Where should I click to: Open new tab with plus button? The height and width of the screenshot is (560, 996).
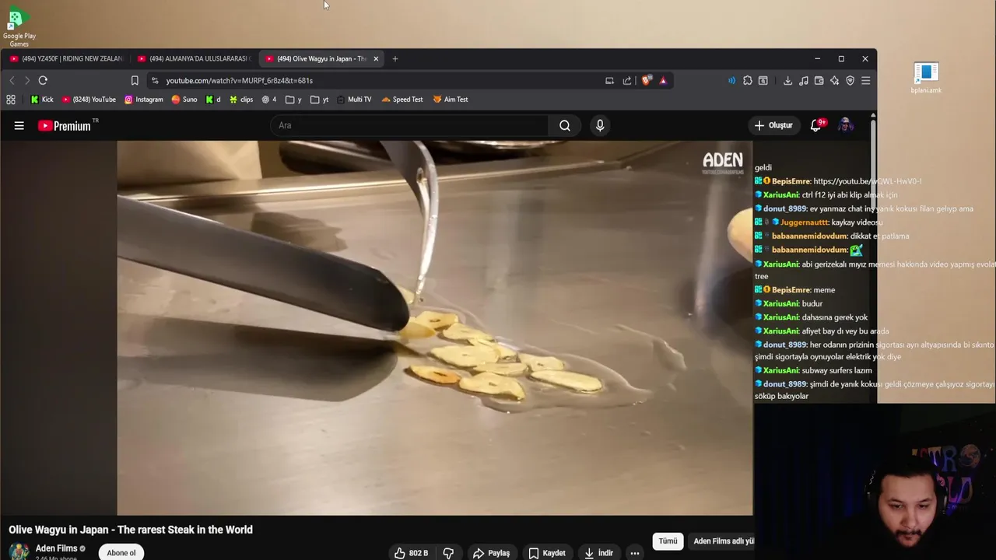pos(395,58)
